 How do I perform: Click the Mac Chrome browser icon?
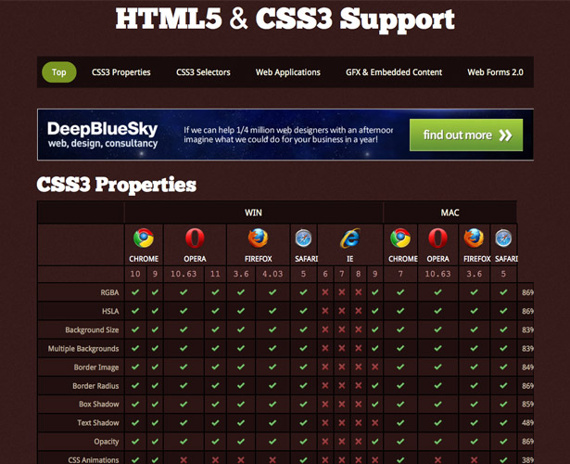point(400,238)
